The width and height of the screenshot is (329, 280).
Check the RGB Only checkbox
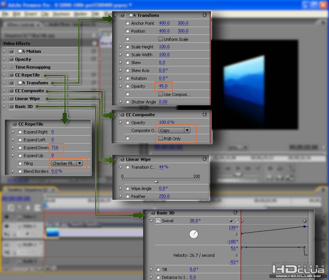point(161,139)
